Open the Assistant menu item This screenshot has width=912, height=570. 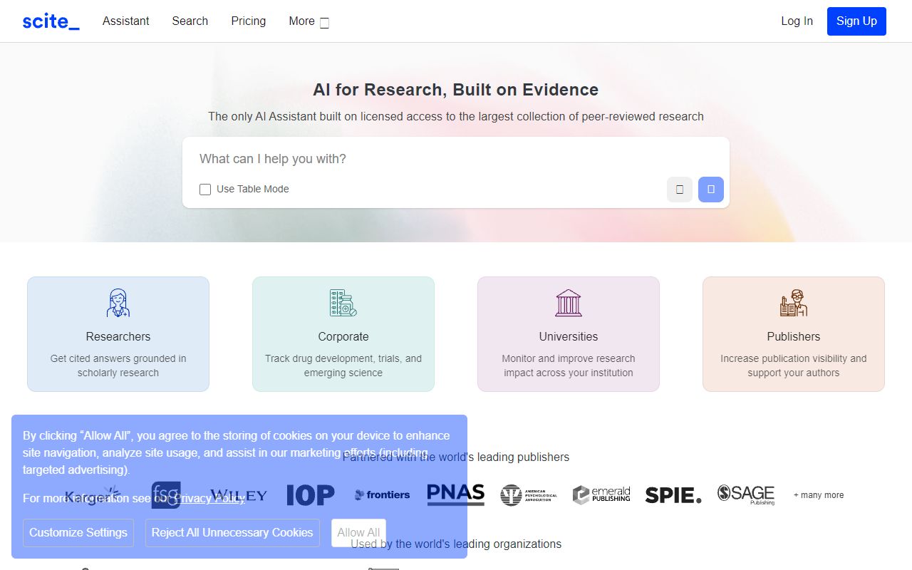pyautogui.click(x=125, y=21)
